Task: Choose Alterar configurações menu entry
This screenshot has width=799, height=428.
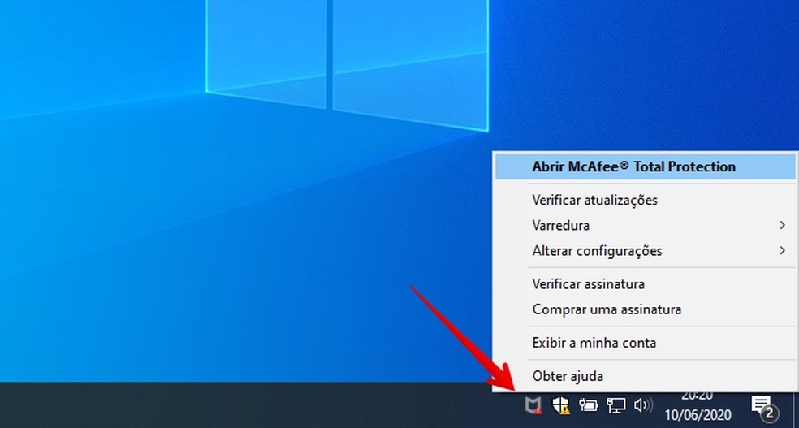Action: point(645,251)
